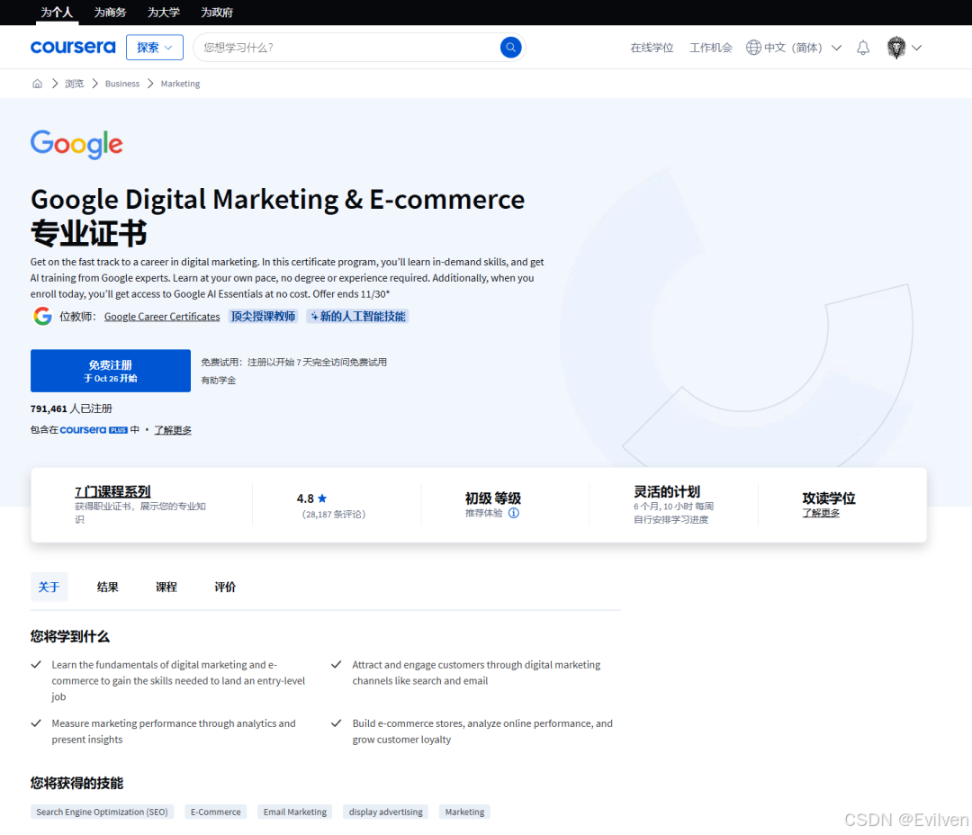Click the (28,187 条评论) reviews count
Screen dimensions: 972x835
pyautogui.click(x=334, y=515)
